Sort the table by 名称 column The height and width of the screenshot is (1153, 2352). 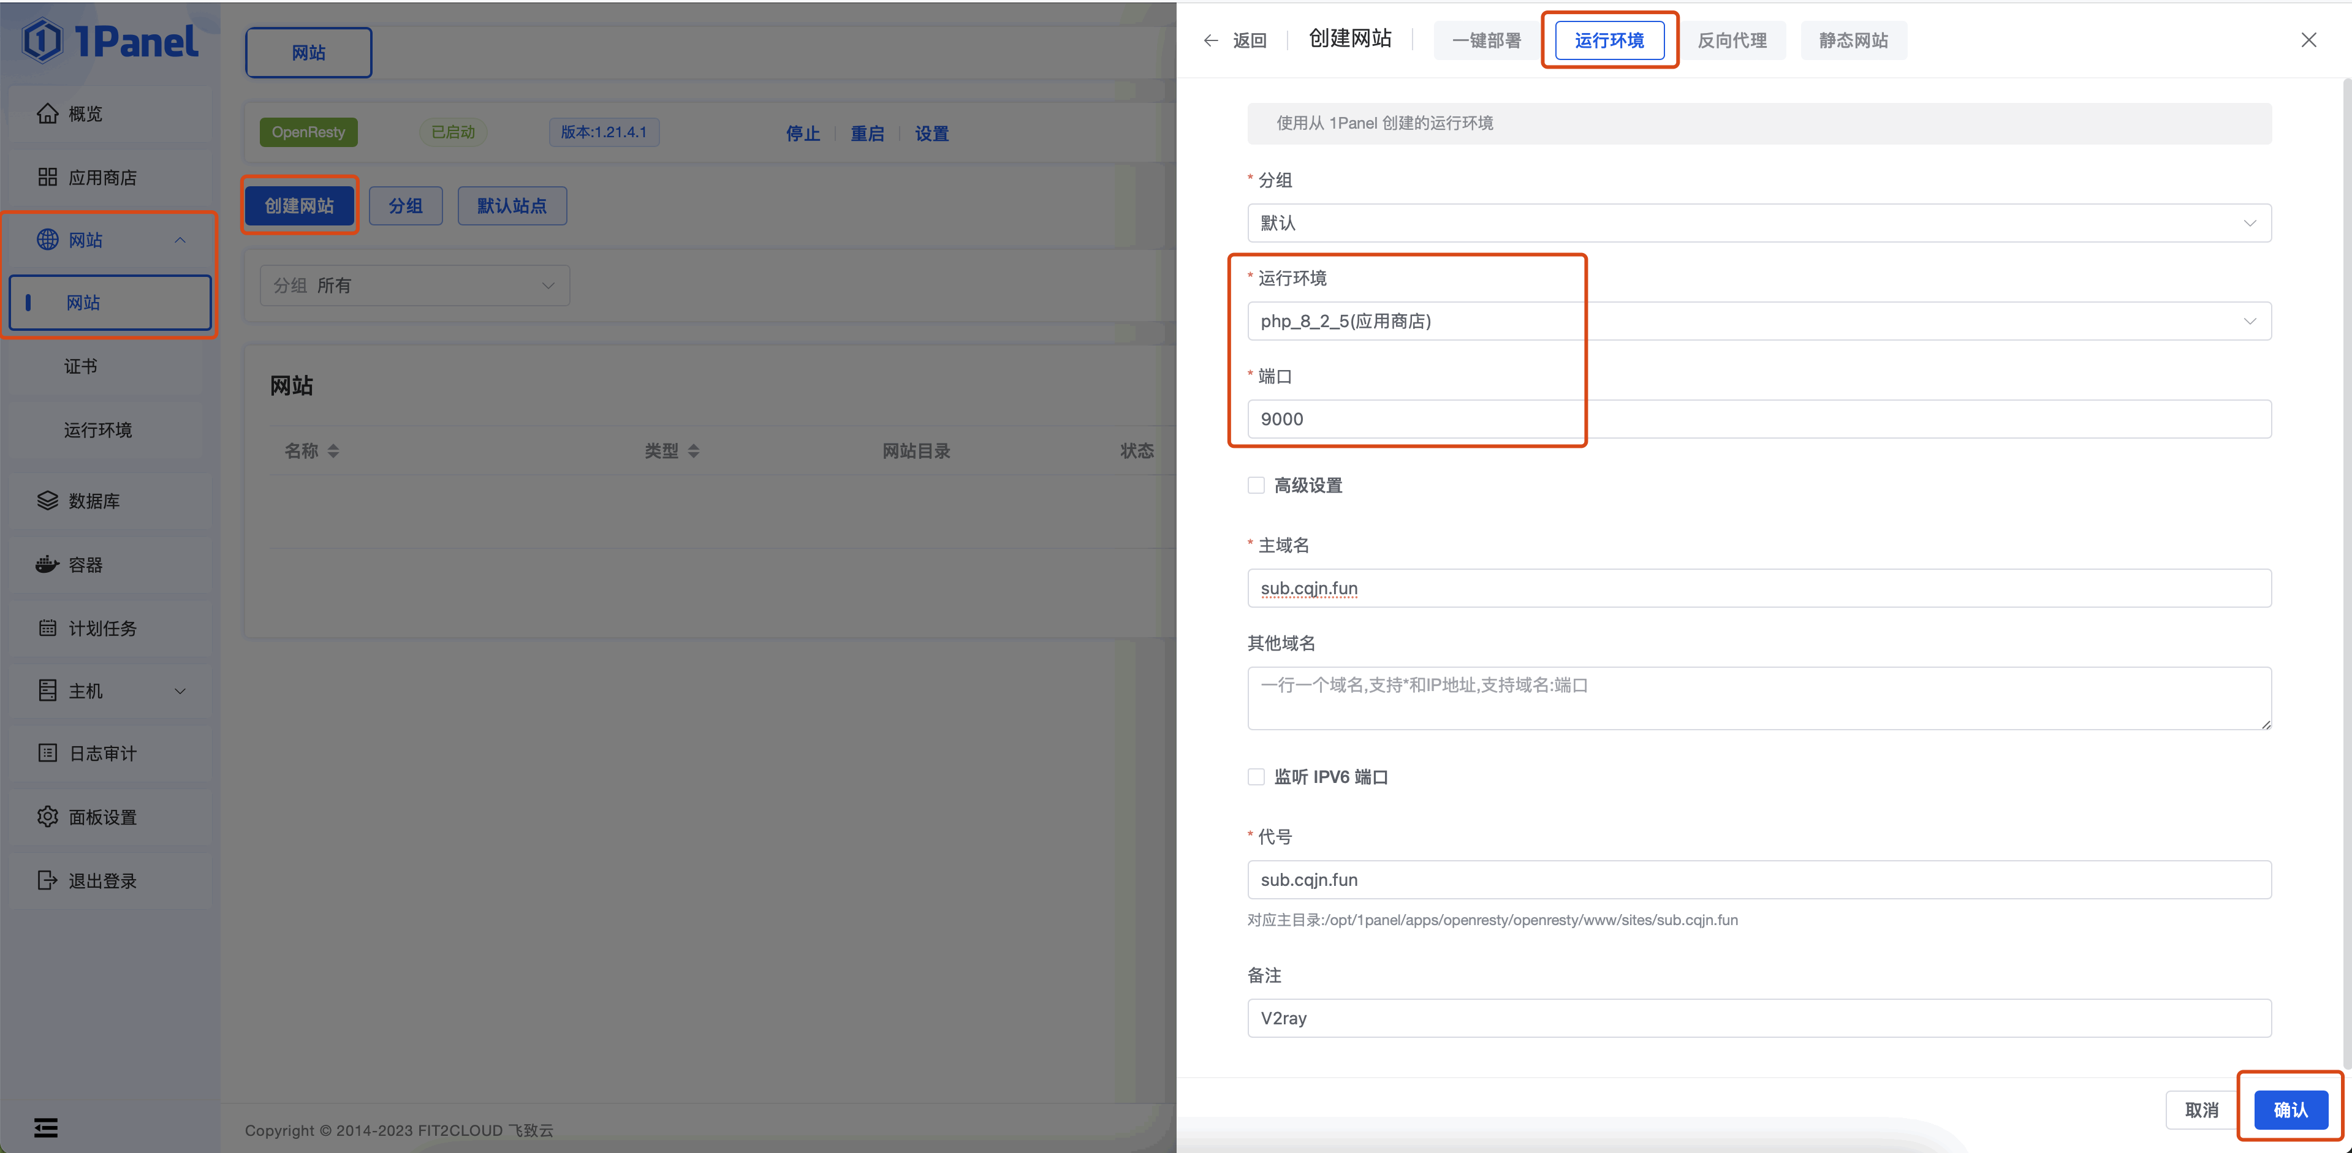pos(333,451)
